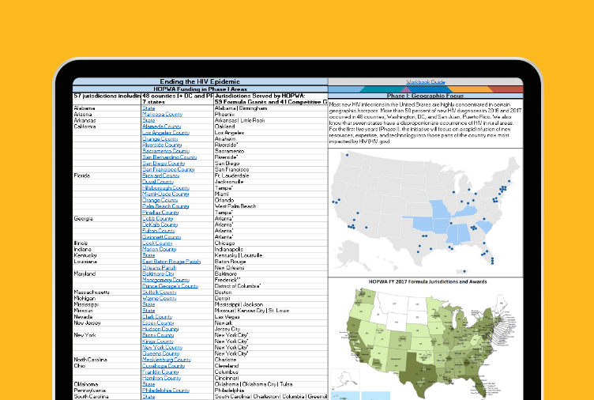Open the Workbook Guide link

[426, 81]
